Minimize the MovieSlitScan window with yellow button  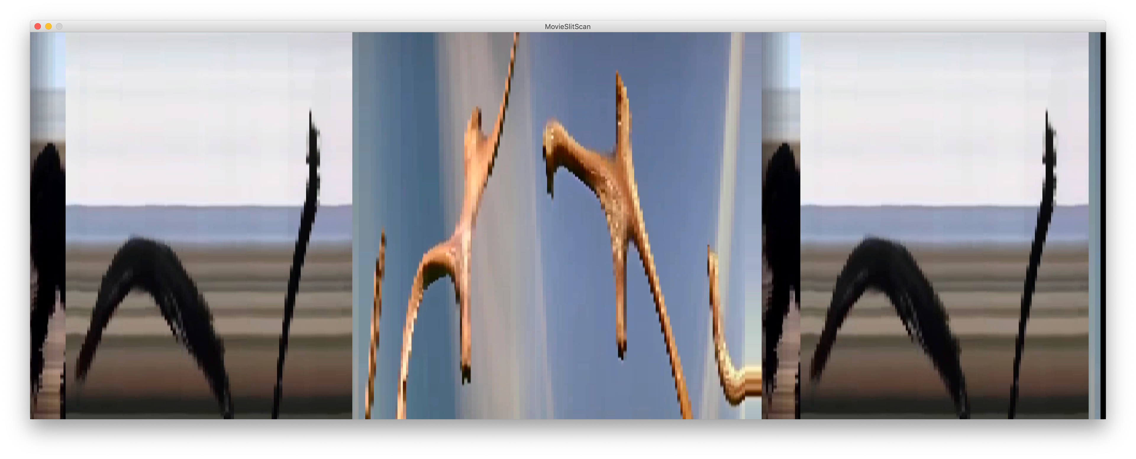[x=49, y=26]
